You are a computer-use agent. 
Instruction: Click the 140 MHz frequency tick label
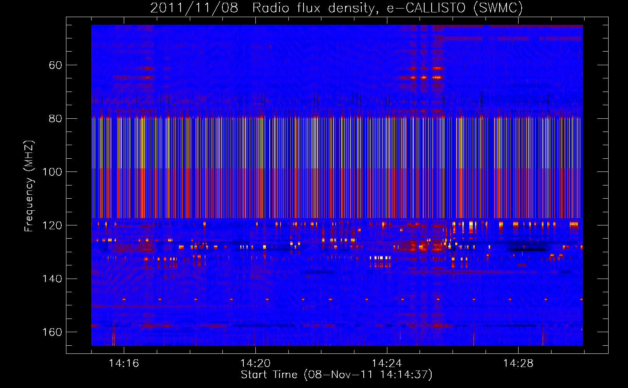coord(52,279)
